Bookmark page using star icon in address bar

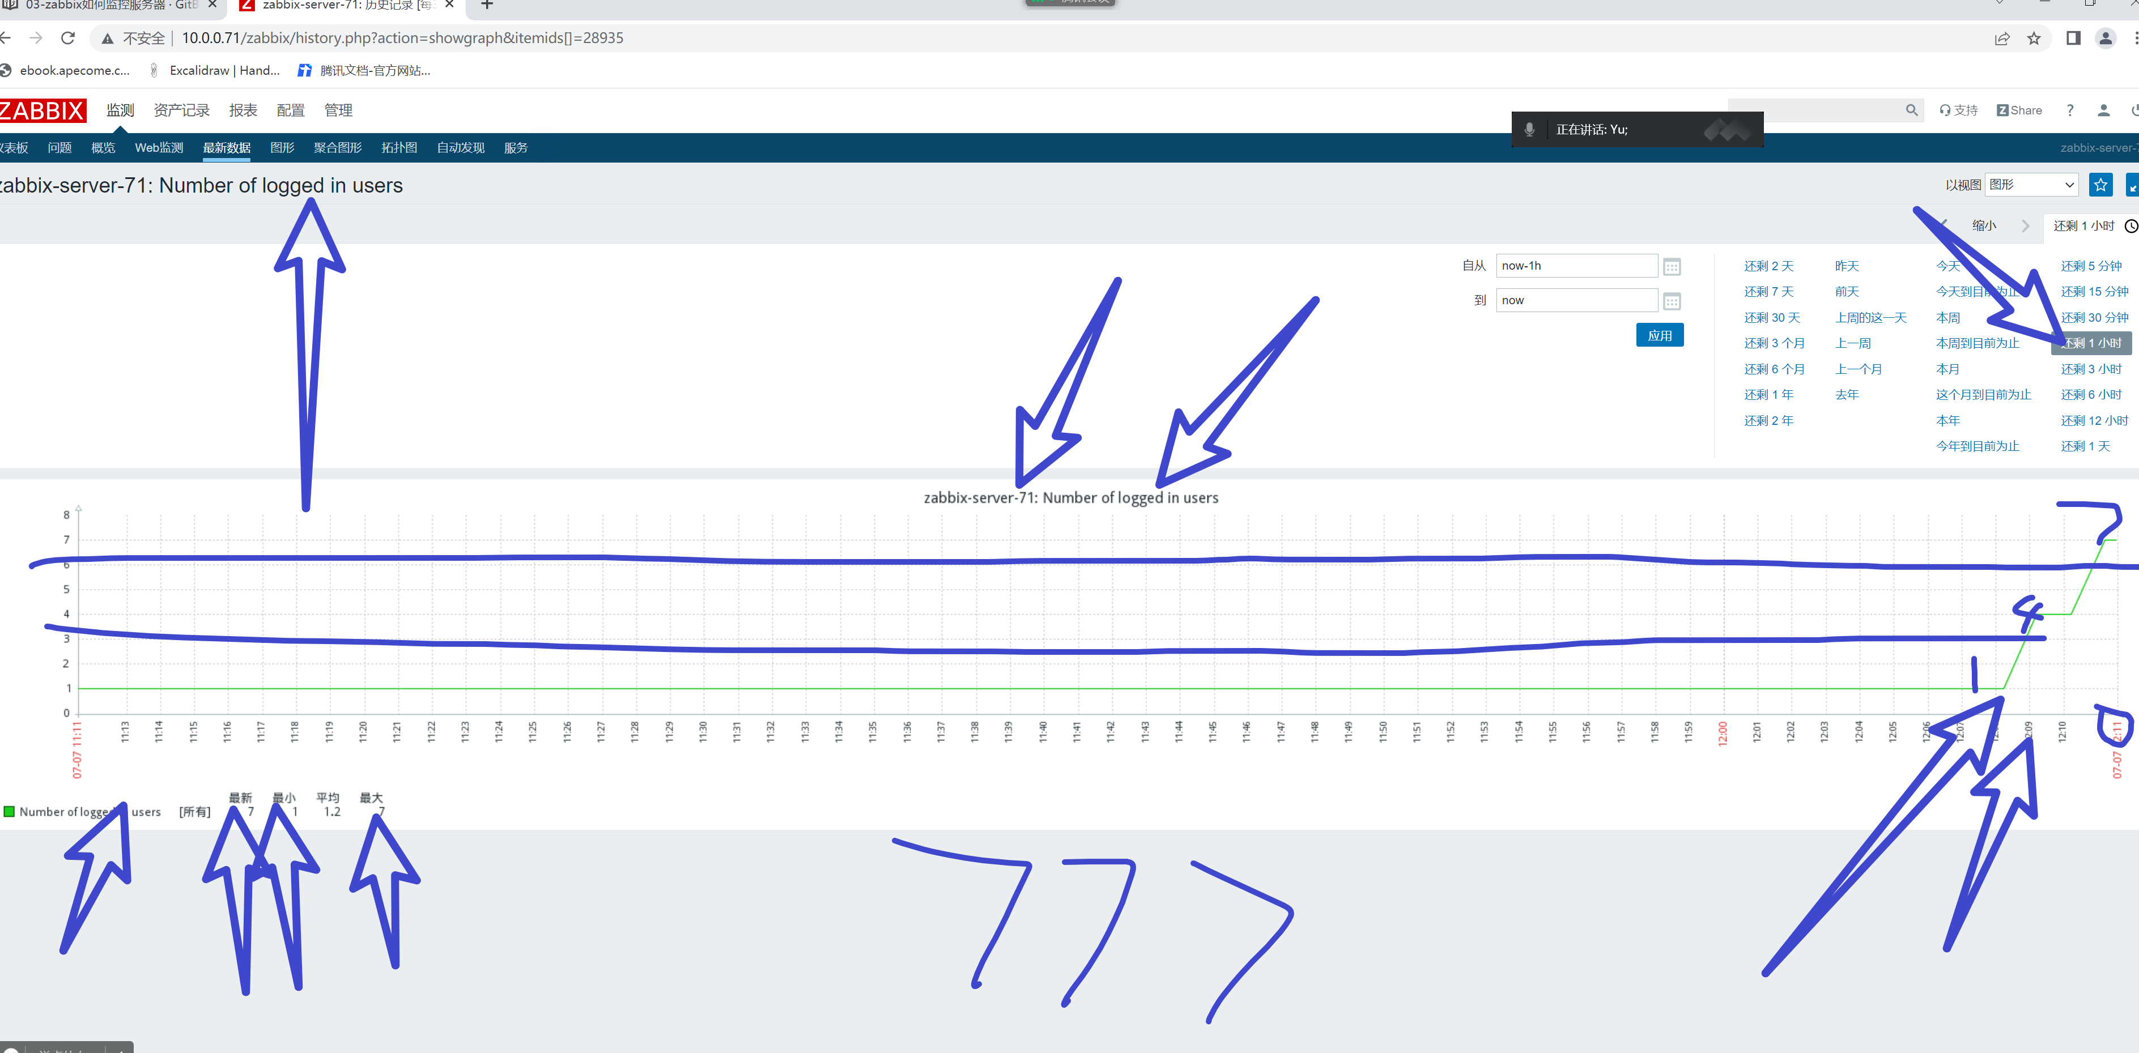click(x=2034, y=38)
